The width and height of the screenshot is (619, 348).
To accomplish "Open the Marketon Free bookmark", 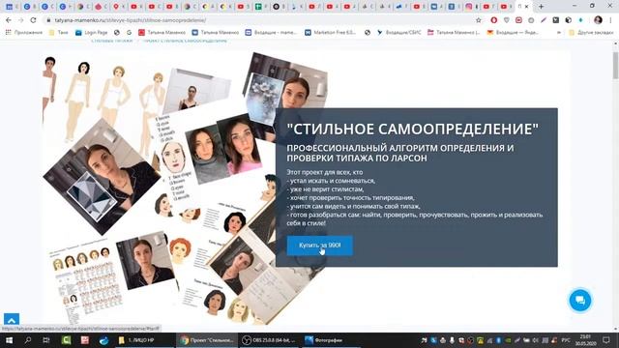I will coord(331,32).
